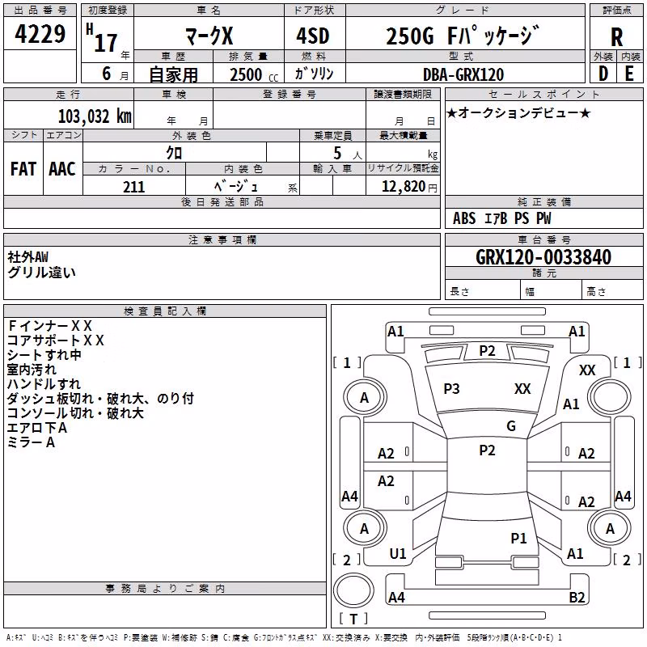Select the 事務局よりご案内 header
The height and width of the screenshot is (647, 647).
[165, 589]
